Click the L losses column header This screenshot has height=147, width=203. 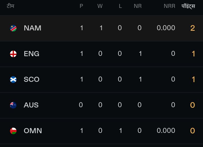(120, 6)
